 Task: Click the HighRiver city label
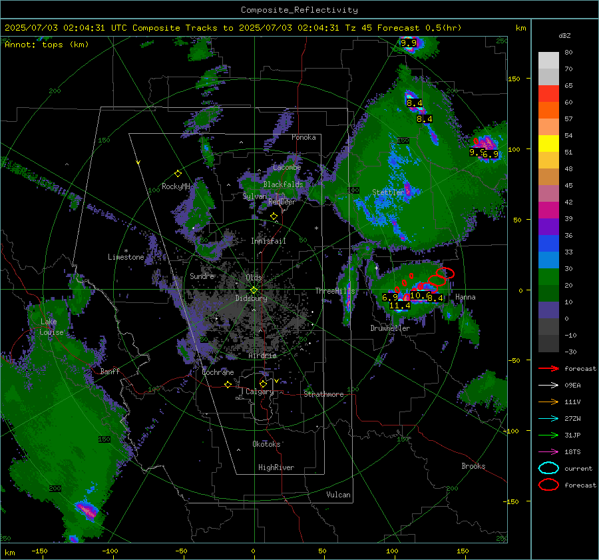point(276,467)
